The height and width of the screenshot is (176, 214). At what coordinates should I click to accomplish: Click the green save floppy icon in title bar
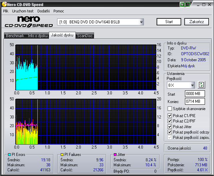(188, 5)
